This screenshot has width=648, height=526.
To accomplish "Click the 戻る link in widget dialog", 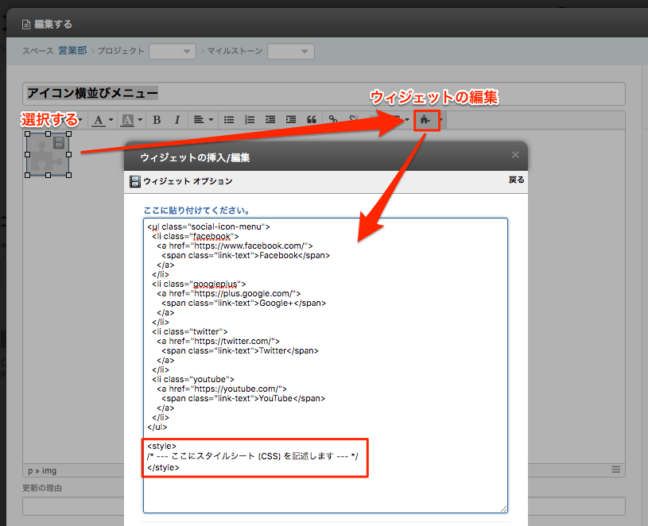I will point(516,180).
